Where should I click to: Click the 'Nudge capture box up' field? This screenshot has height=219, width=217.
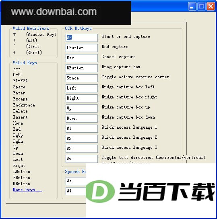tap(82, 108)
